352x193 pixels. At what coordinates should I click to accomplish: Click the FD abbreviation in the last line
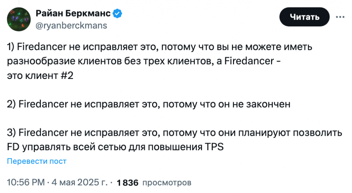tap(13, 147)
